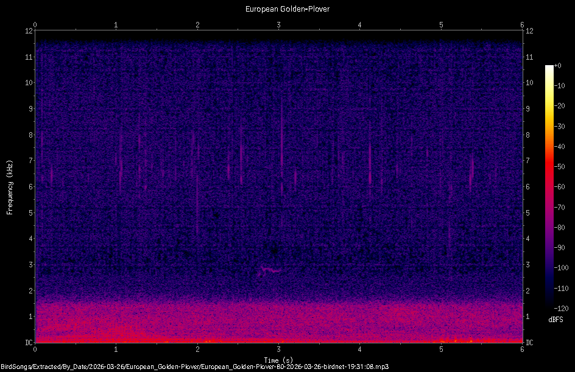
Task: Click the European Golden-Plover title text
Action: tap(286, 9)
